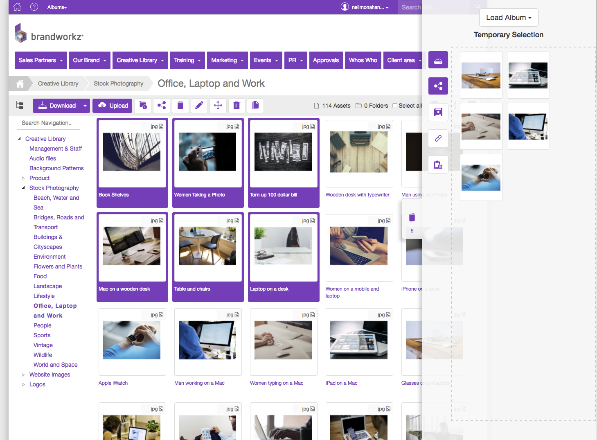
Task: Toggle the navigation tree panel icon
Action: pos(20,105)
